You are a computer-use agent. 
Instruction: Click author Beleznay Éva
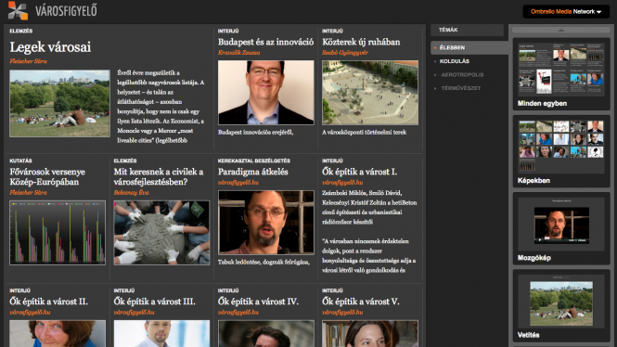click(x=131, y=193)
